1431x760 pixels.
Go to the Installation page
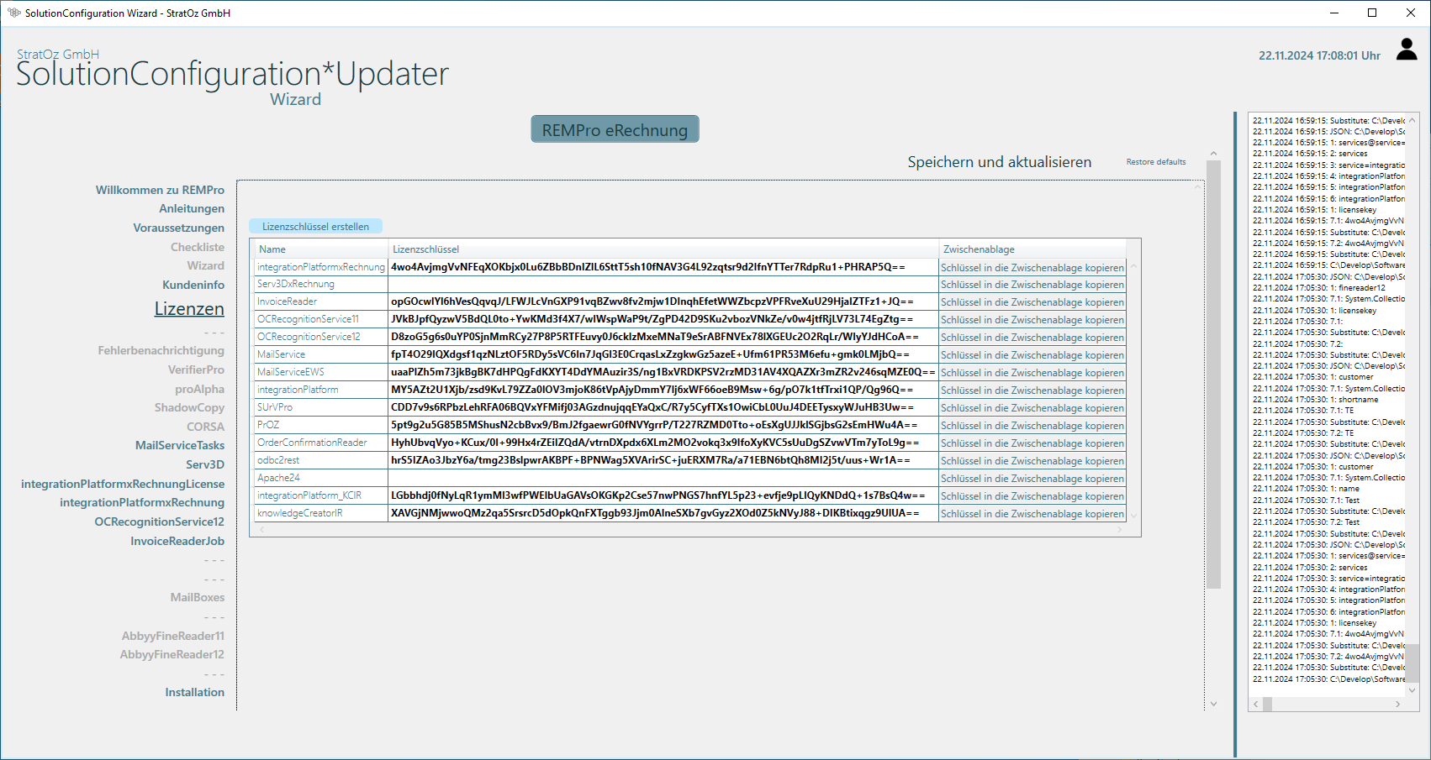[x=194, y=692]
